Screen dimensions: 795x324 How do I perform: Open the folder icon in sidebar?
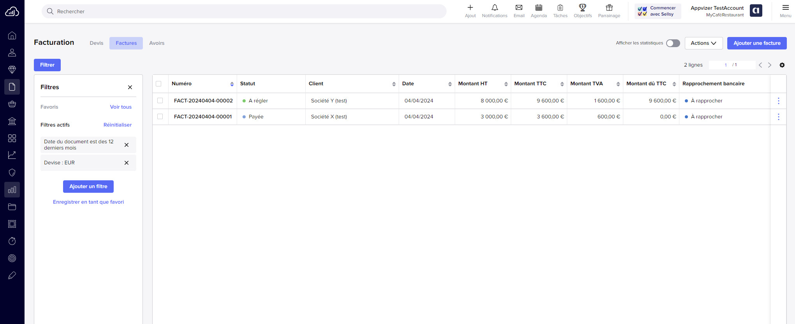click(12, 207)
